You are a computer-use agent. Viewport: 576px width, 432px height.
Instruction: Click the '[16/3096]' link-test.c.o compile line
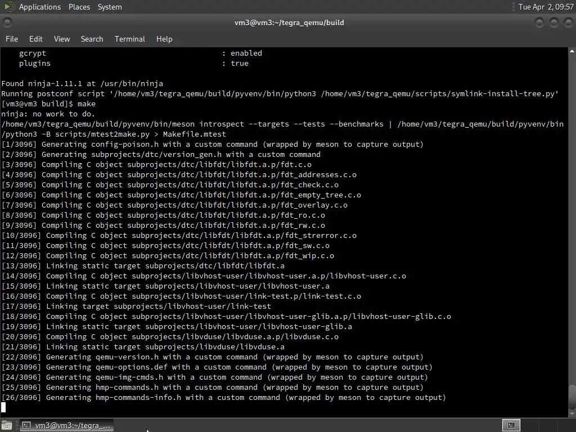pyautogui.click(x=181, y=296)
